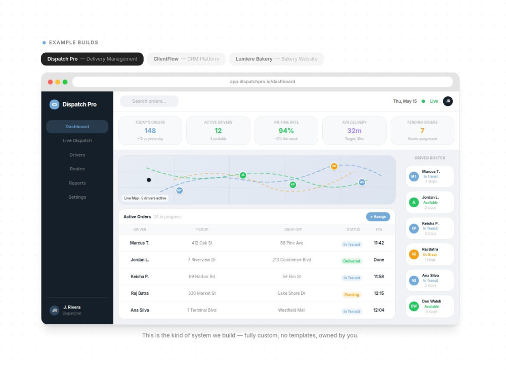This screenshot has height=380, width=506.
Task: Select the MT driver marker on live map
Action: click(x=180, y=191)
